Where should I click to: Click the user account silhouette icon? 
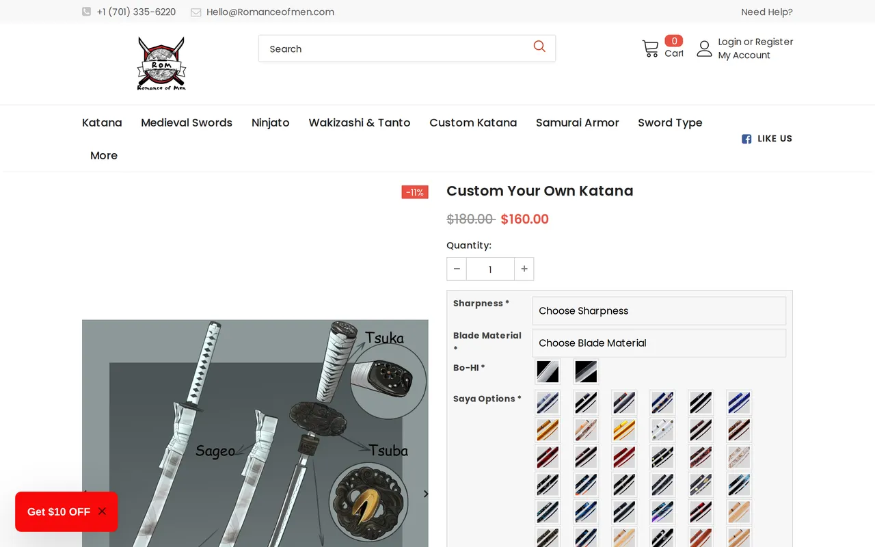point(704,49)
